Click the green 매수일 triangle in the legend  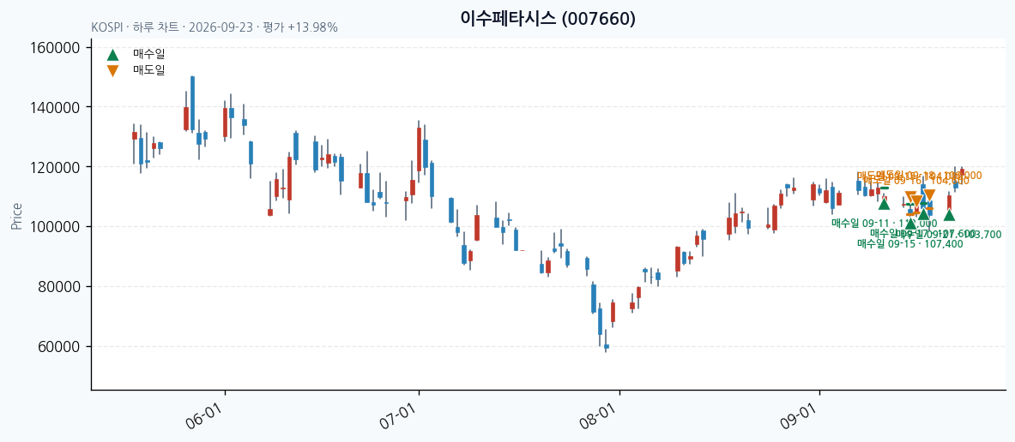pyautogui.click(x=112, y=55)
